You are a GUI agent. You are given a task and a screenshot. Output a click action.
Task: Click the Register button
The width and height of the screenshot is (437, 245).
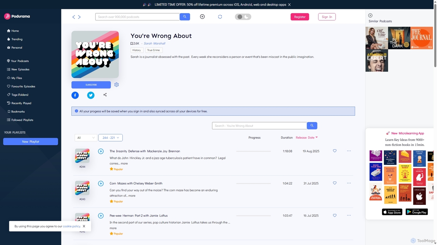click(300, 17)
